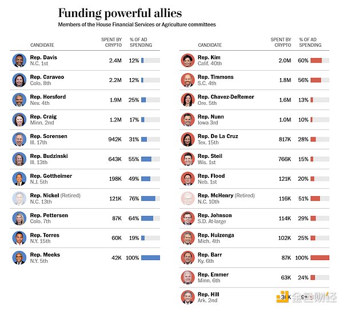Click Rep. Barr's full red 100% bar

point(320,258)
